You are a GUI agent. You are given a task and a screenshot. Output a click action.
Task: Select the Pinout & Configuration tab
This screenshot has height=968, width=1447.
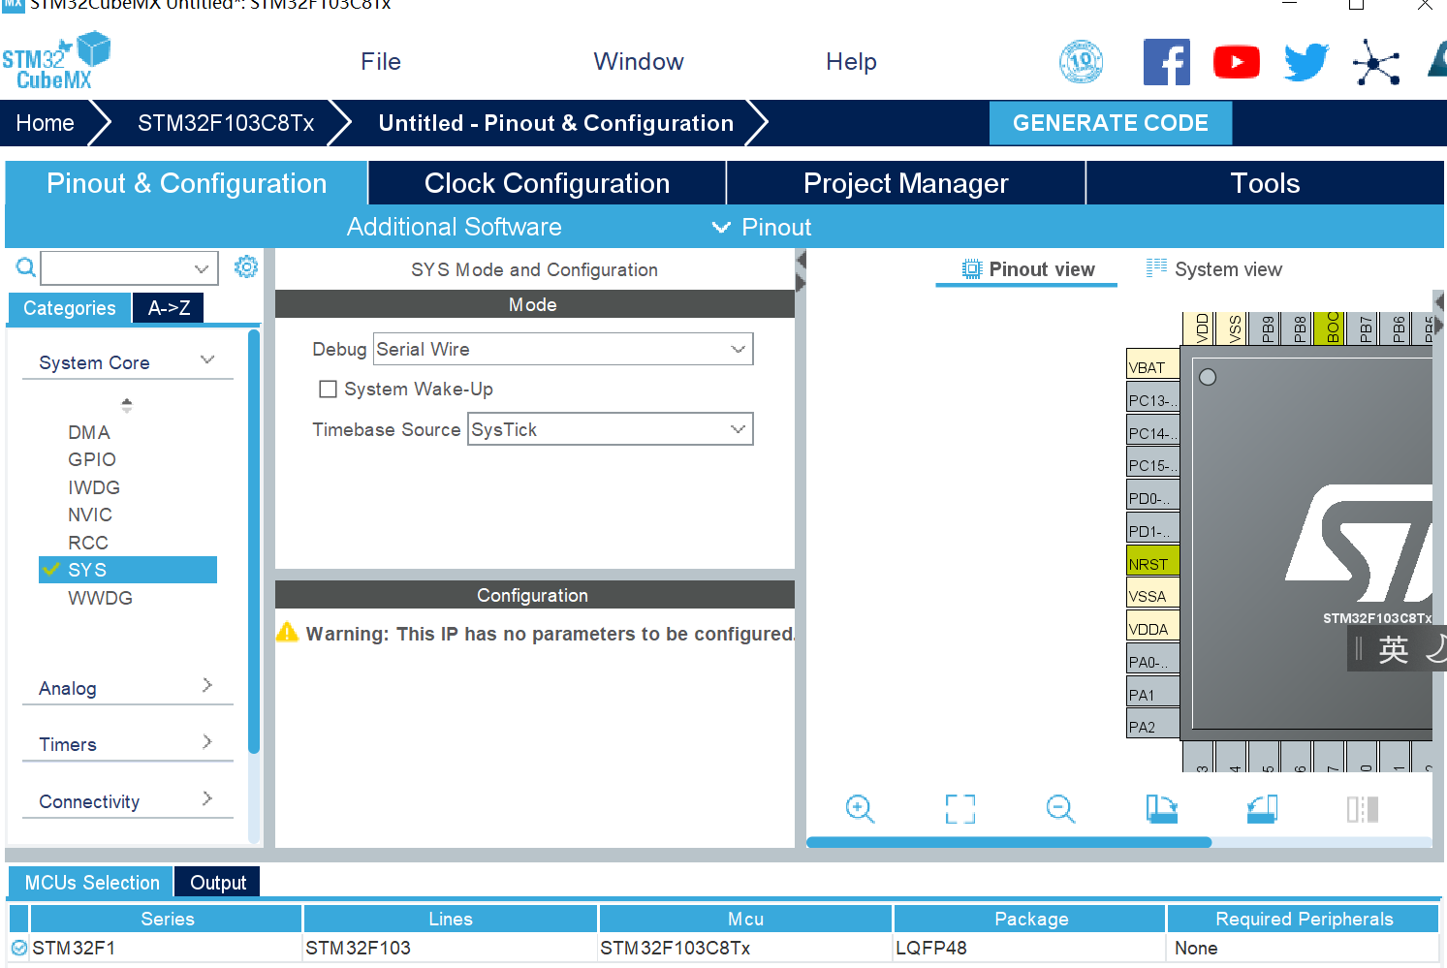(x=187, y=183)
